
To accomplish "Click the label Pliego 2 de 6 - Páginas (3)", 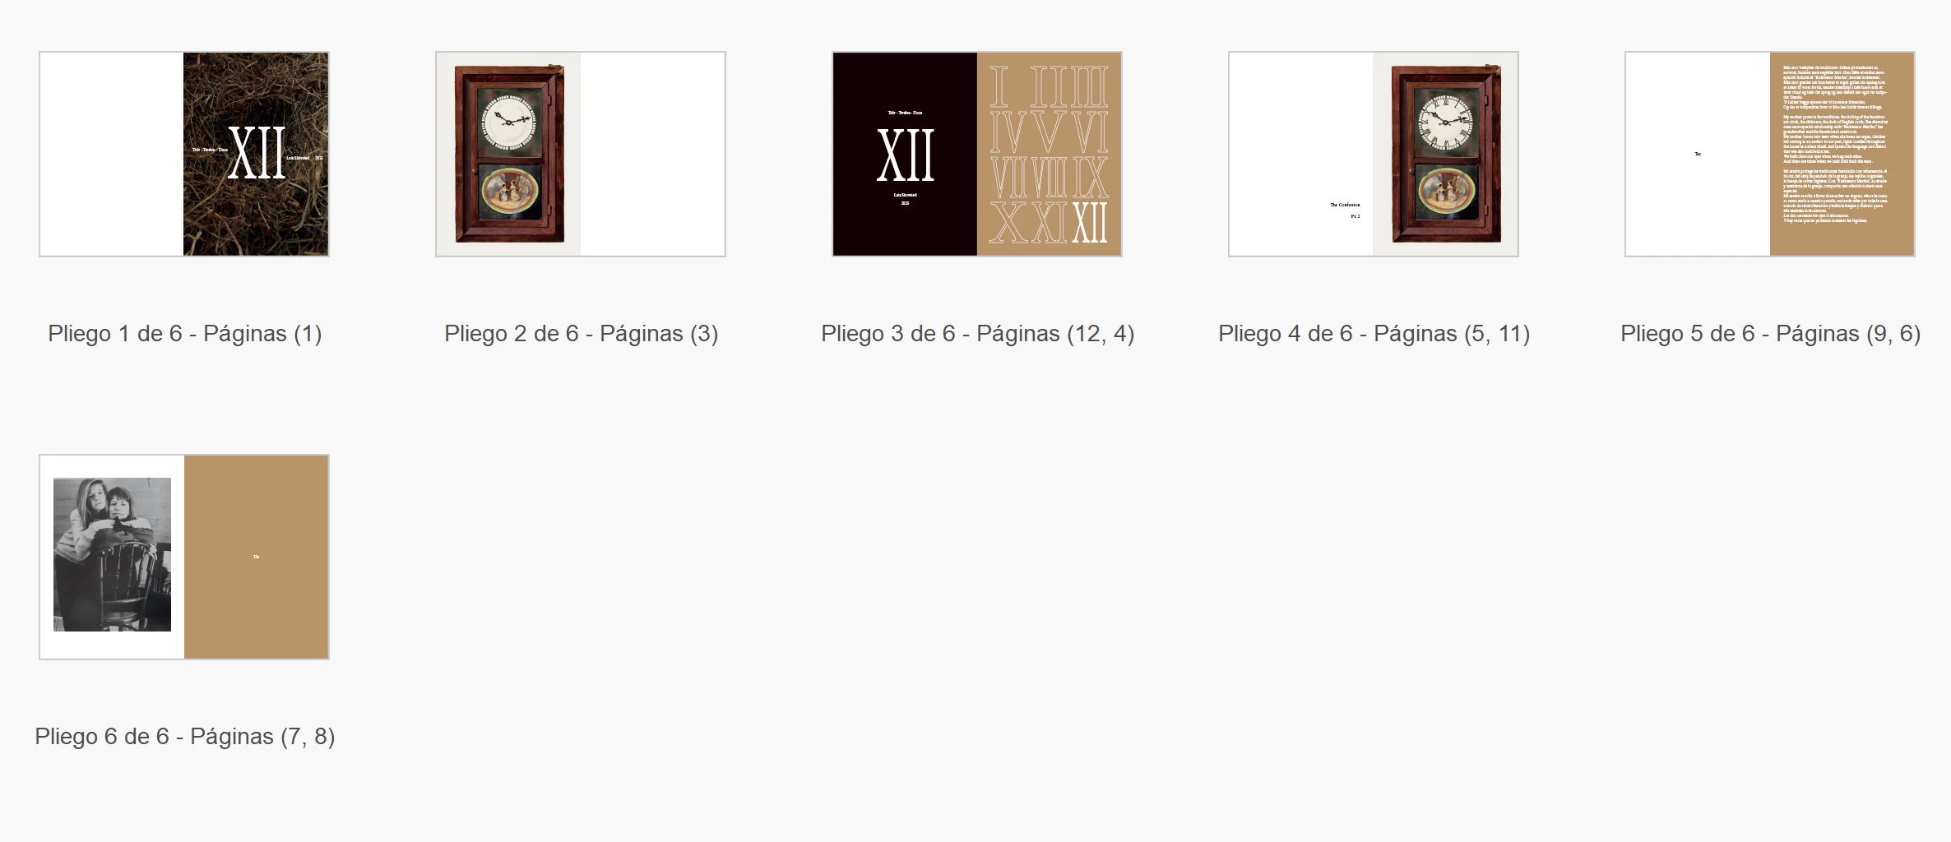I will (582, 334).
